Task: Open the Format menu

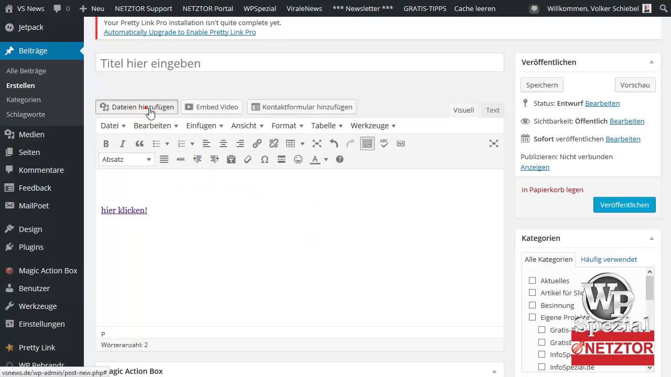Action: click(287, 126)
